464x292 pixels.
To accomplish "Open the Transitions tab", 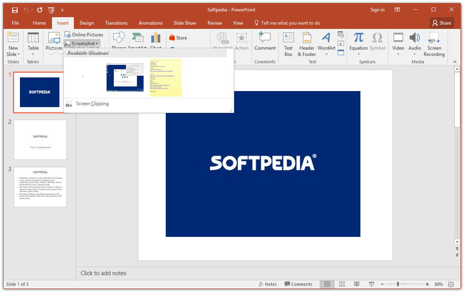I will click(x=116, y=23).
